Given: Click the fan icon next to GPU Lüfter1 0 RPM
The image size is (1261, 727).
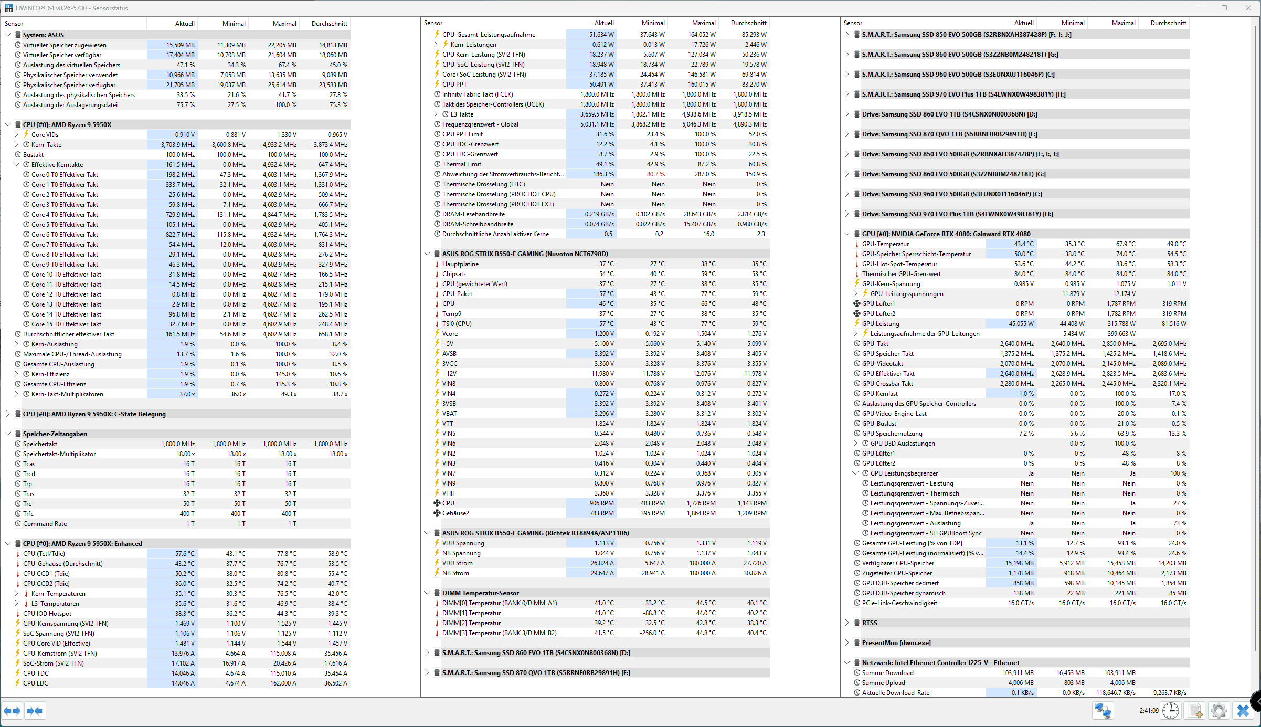Looking at the screenshot, I should tap(856, 303).
